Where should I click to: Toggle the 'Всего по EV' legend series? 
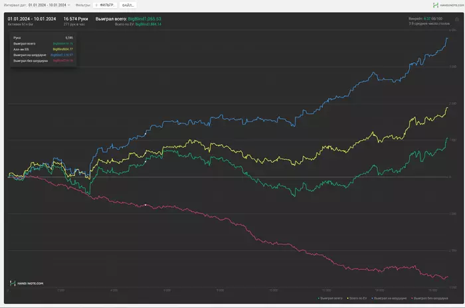point(357,298)
